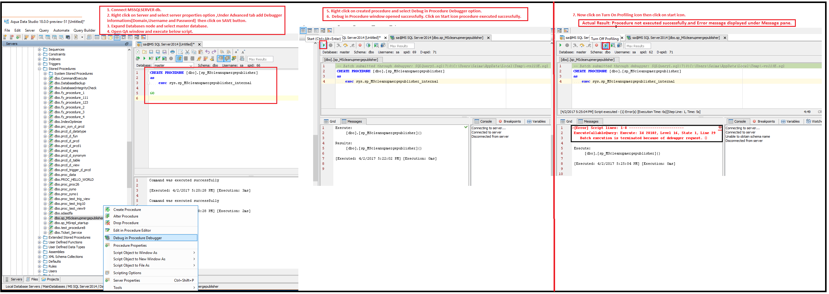Expand the User Defined Functions node
This screenshot has height=294, width=829.
pos(39,242)
